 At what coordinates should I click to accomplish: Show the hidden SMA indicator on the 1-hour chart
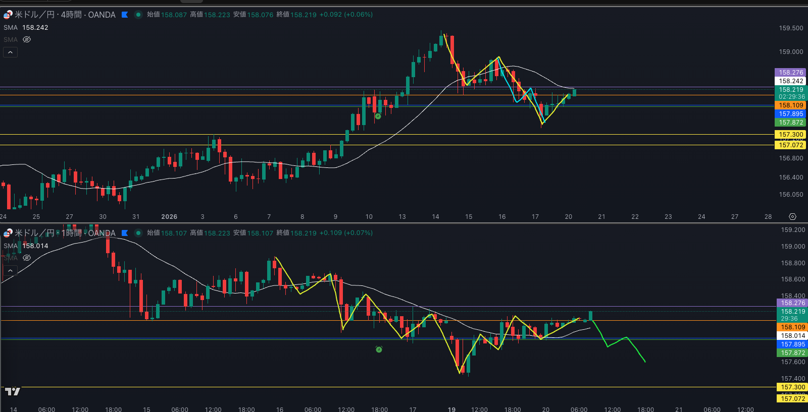click(27, 258)
